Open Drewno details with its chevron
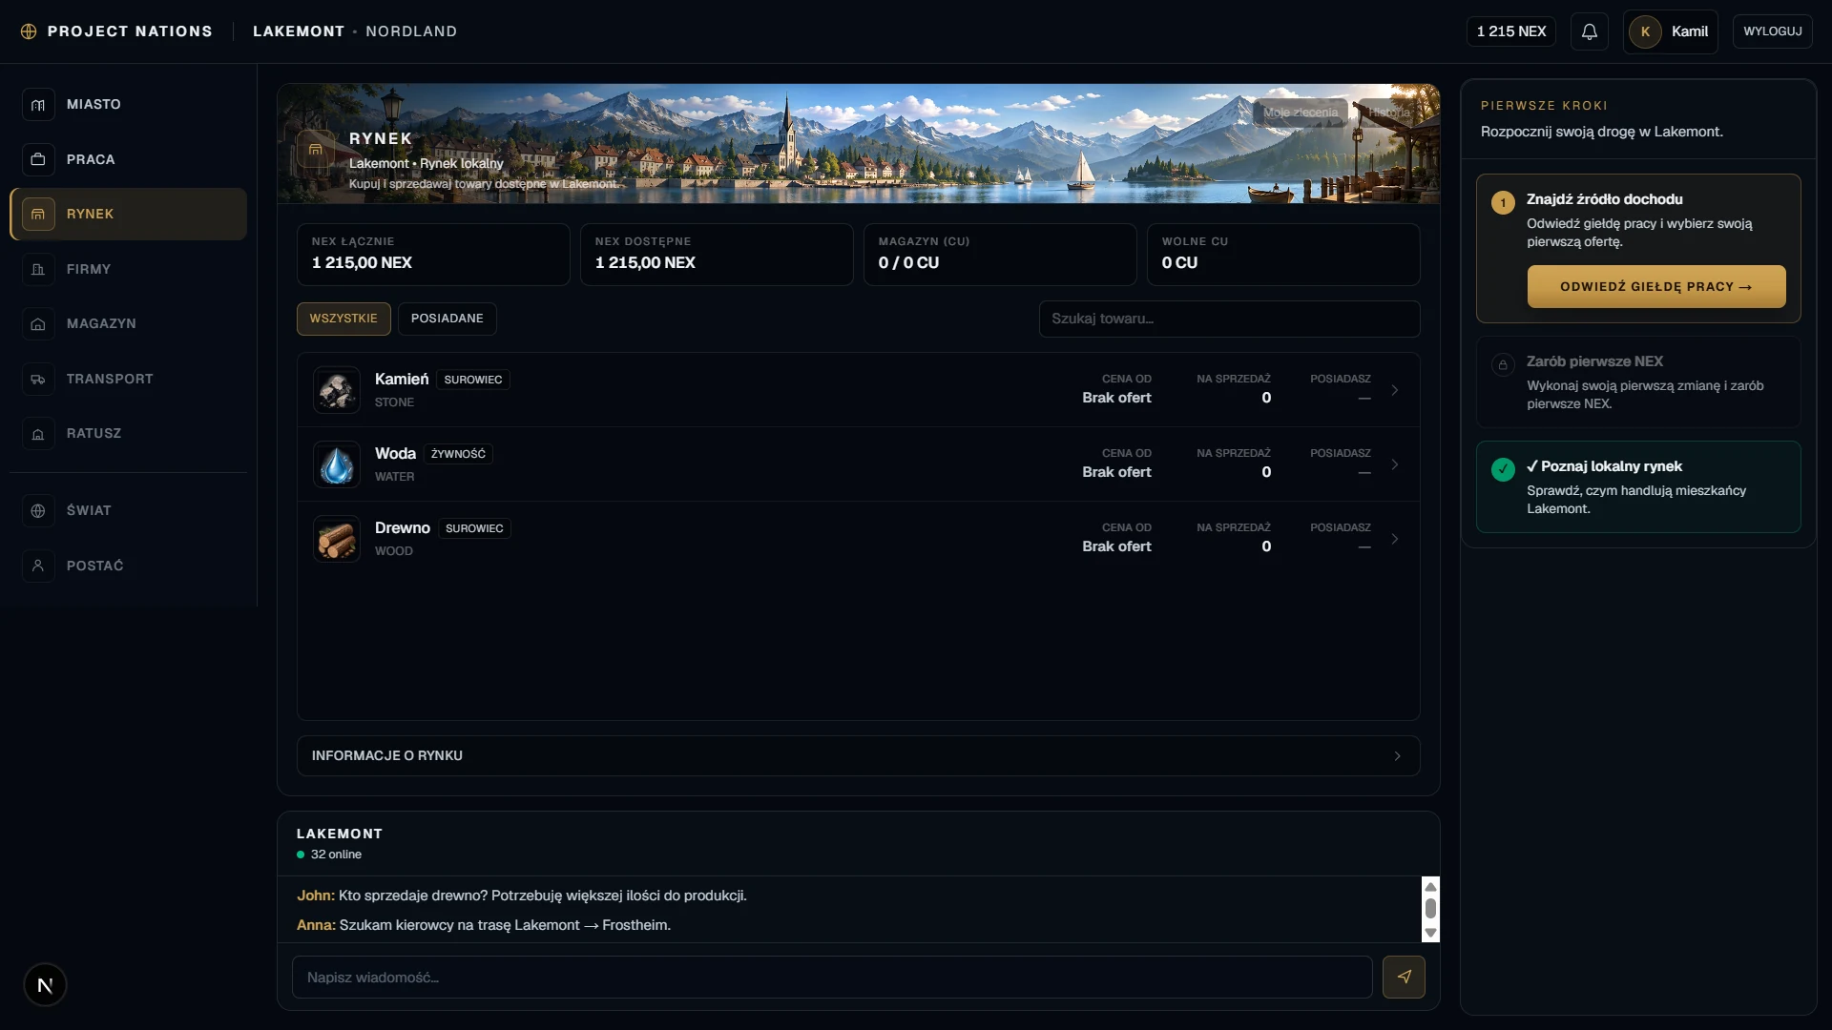Viewport: 1832px width, 1030px height. click(x=1395, y=539)
